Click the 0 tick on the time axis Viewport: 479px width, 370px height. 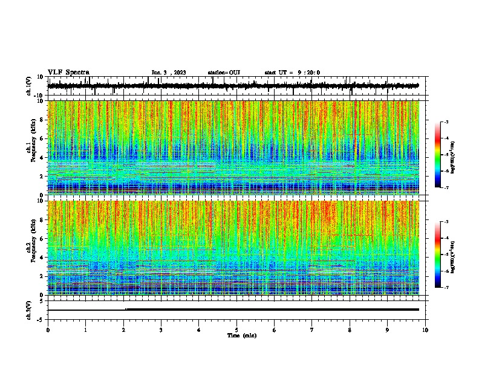tap(48, 330)
